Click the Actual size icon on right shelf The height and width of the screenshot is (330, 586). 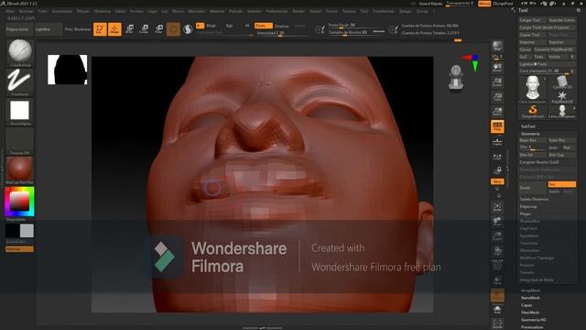[497, 97]
